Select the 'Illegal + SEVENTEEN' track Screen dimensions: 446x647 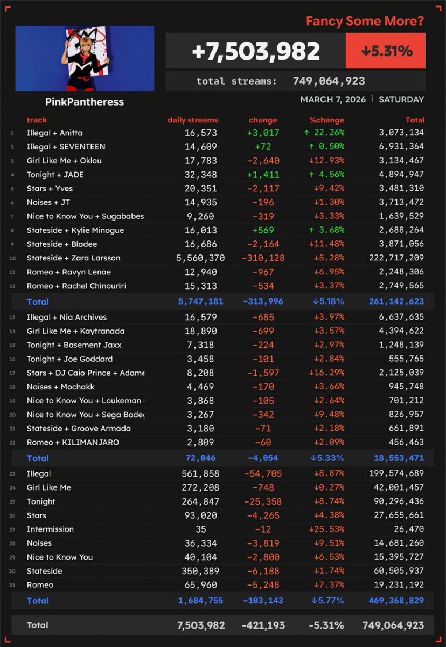pyautogui.click(x=66, y=147)
